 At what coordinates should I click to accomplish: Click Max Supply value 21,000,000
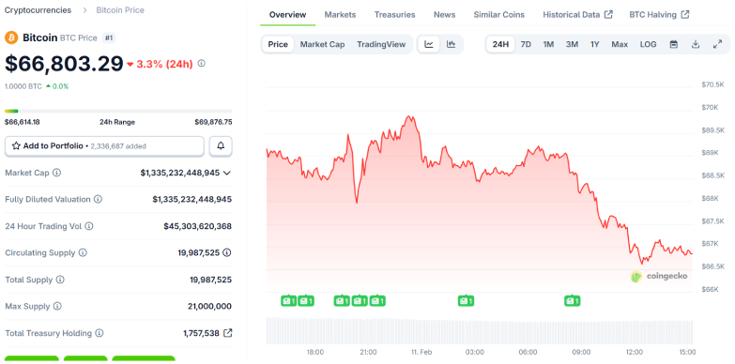[209, 307]
